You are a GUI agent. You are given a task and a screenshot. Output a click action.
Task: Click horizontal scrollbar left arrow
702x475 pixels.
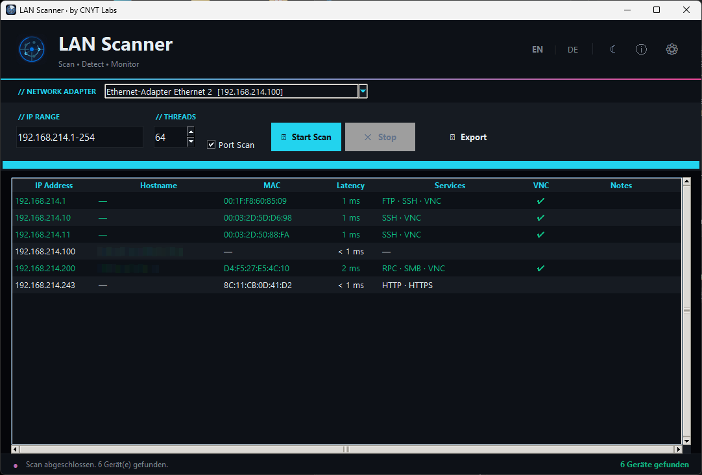[16, 449]
